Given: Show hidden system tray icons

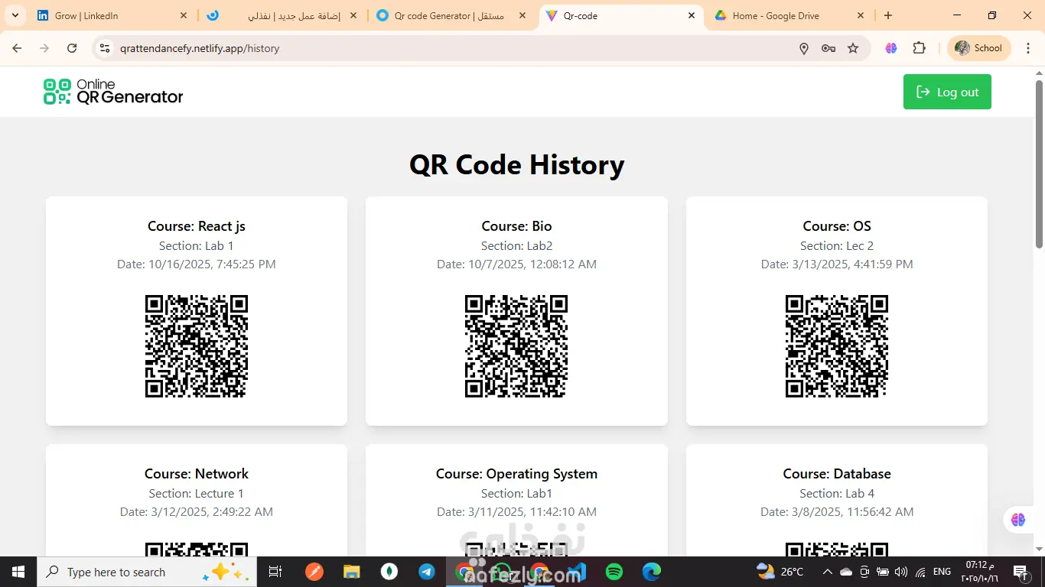Looking at the screenshot, I should pos(828,572).
